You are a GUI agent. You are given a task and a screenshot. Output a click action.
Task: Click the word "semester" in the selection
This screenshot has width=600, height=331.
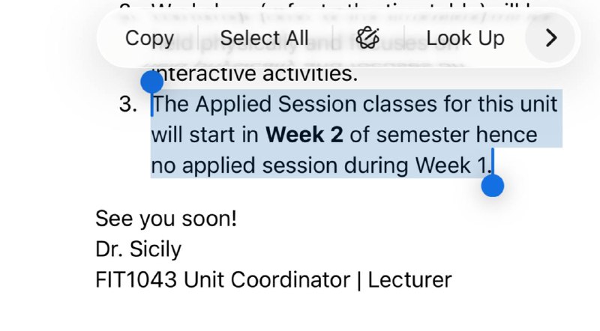tap(423, 135)
